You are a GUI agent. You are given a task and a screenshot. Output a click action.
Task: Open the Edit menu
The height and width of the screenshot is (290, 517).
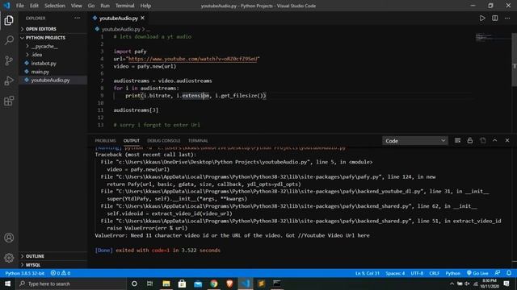tap(34, 6)
